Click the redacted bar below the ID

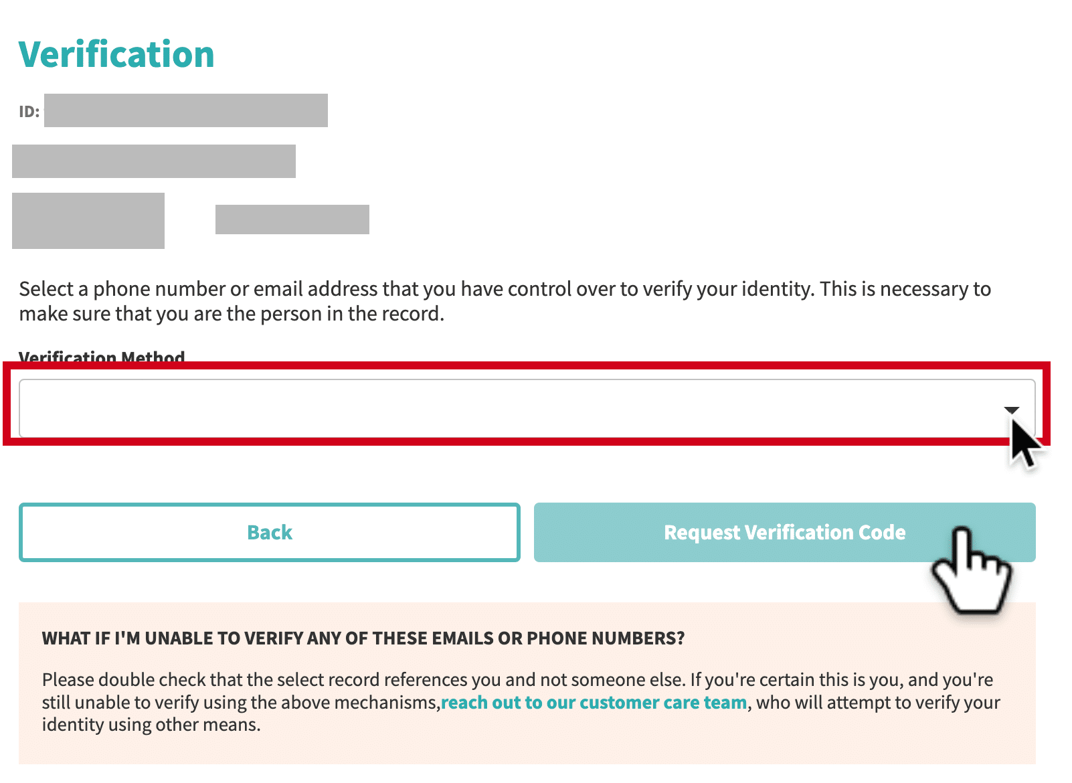pos(154,161)
